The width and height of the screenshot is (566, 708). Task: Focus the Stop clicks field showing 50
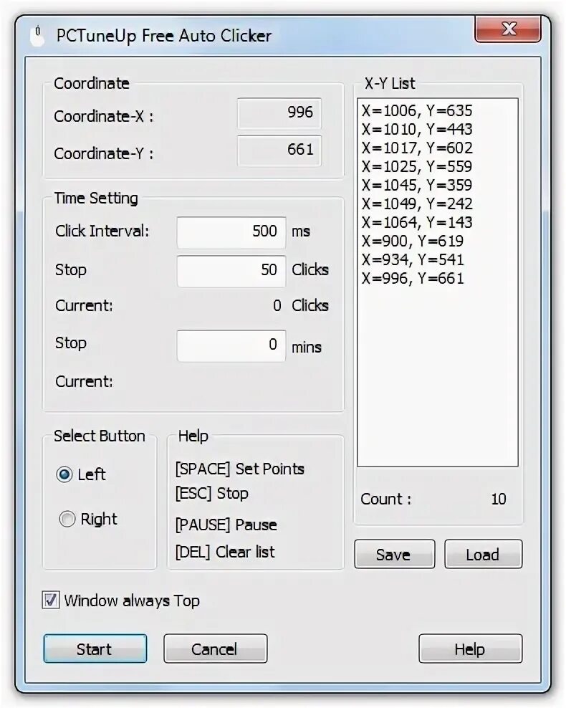pos(231,270)
